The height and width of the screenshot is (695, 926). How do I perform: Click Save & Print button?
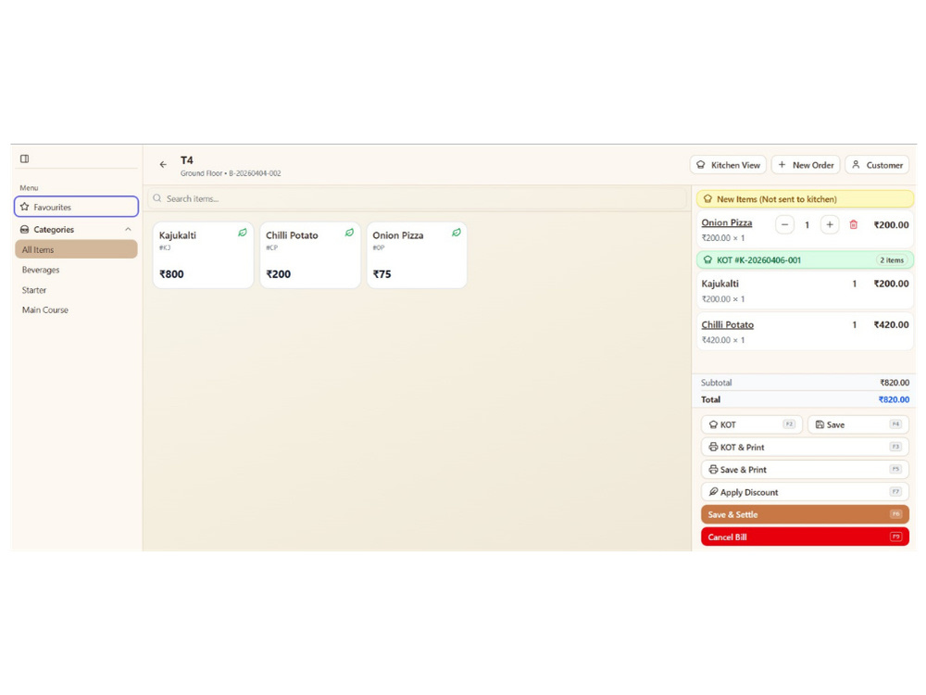pos(805,469)
